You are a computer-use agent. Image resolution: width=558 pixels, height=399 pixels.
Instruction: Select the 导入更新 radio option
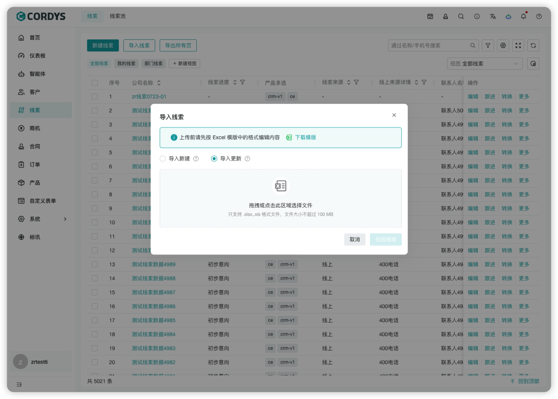pyautogui.click(x=214, y=158)
